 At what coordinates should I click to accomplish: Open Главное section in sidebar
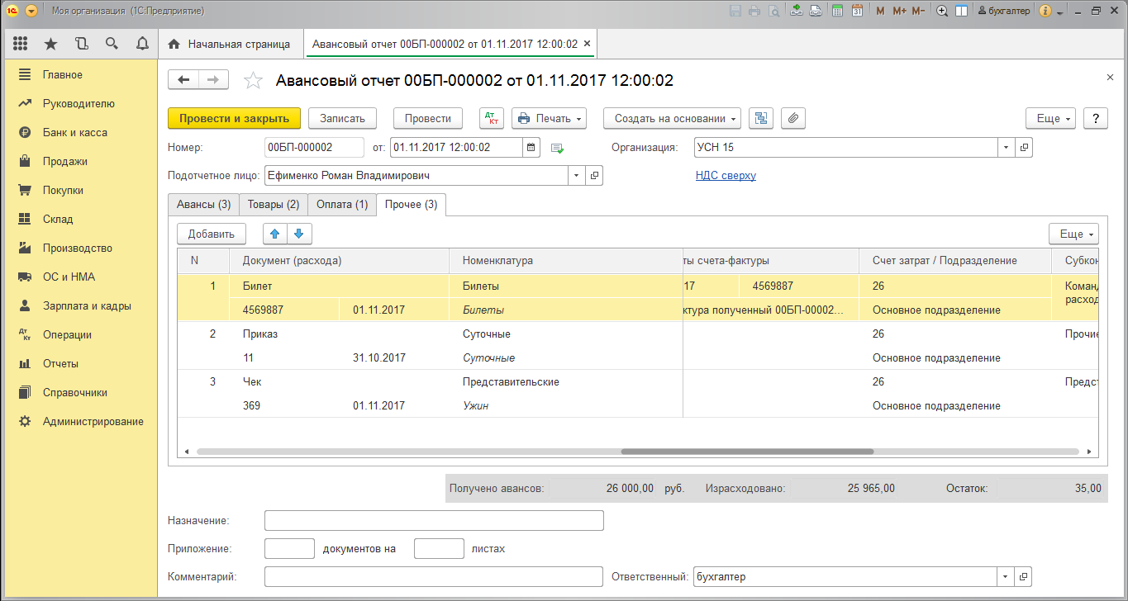pyautogui.click(x=80, y=74)
